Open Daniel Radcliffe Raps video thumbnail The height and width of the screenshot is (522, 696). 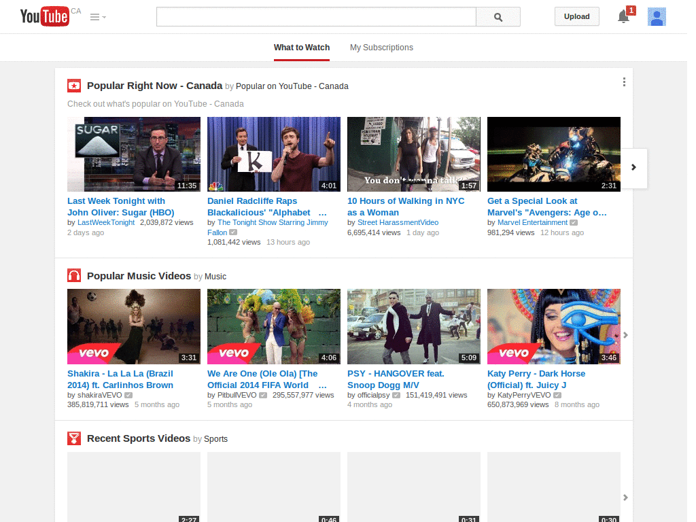274,154
